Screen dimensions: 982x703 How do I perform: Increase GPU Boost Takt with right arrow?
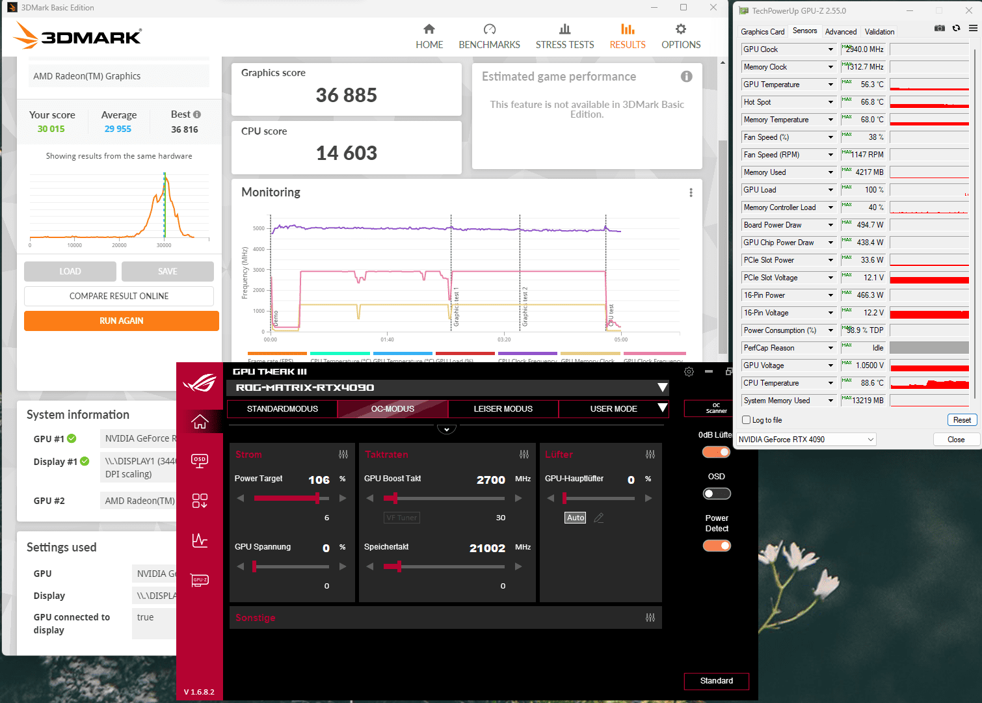click(518, 498)
